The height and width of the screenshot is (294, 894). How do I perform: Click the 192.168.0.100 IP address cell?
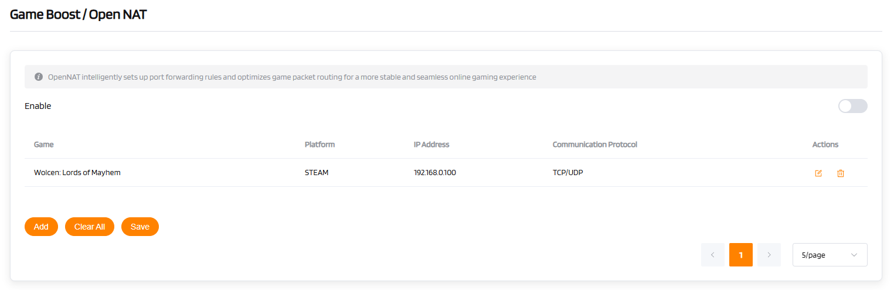(434, 173)
